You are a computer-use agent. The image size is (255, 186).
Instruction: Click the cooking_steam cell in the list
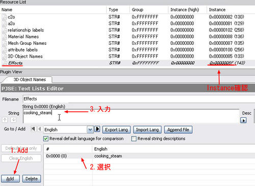pos(108,156)
